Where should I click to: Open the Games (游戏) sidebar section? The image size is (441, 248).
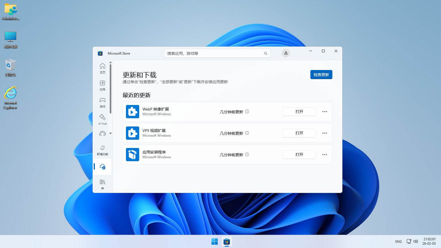pos(103,103)
